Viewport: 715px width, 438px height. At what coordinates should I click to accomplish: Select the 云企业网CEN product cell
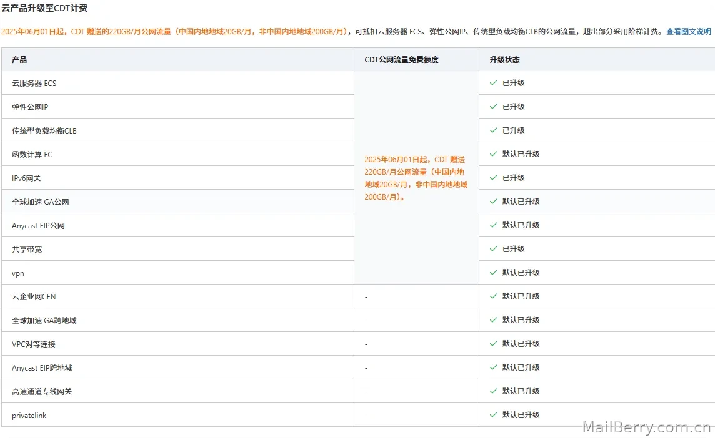pos(178,296)
